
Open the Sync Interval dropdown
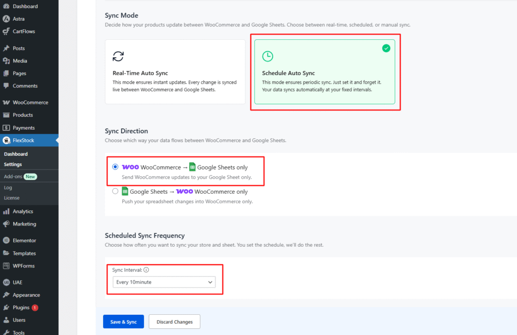tap(164, 282)
